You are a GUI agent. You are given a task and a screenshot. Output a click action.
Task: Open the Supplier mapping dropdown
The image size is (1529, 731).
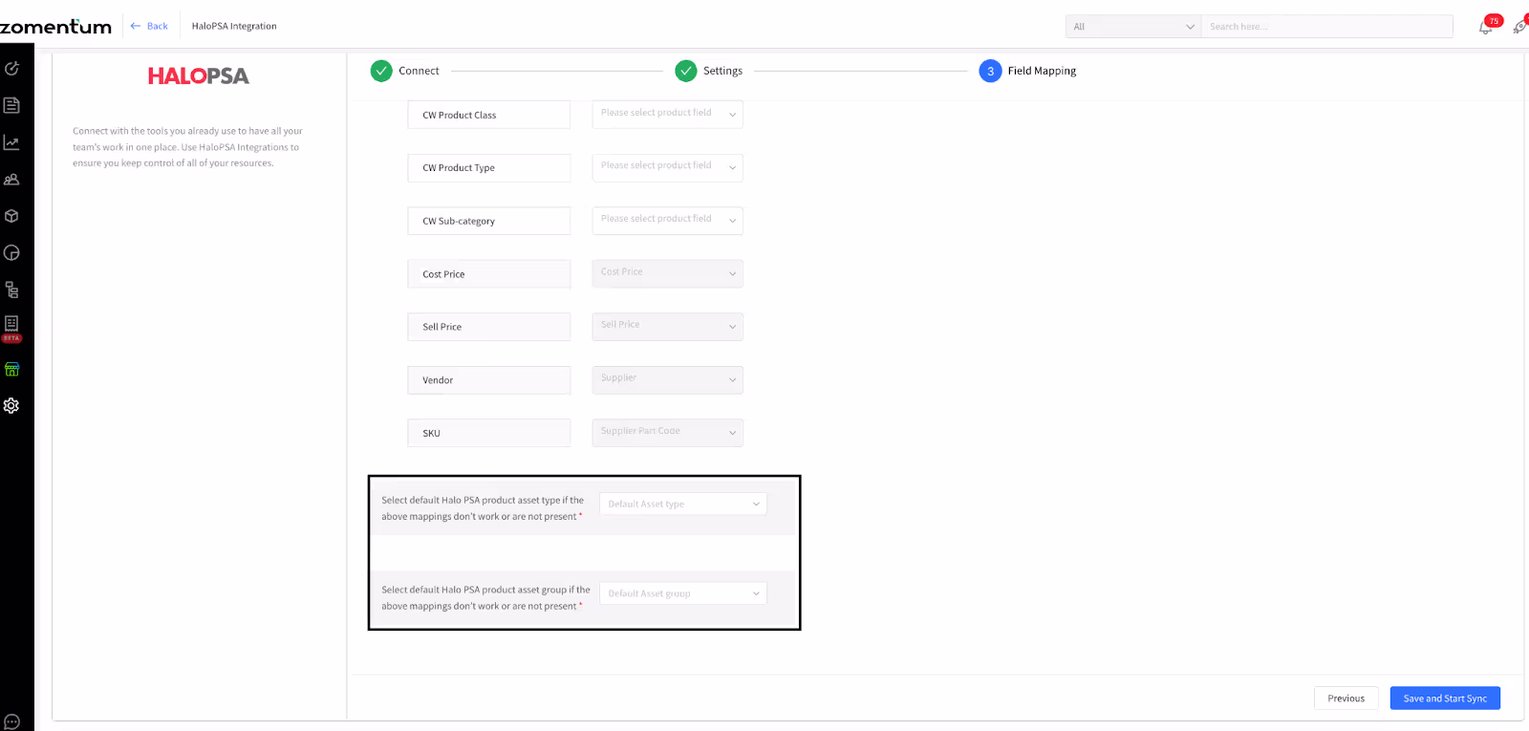click(667, 379)
